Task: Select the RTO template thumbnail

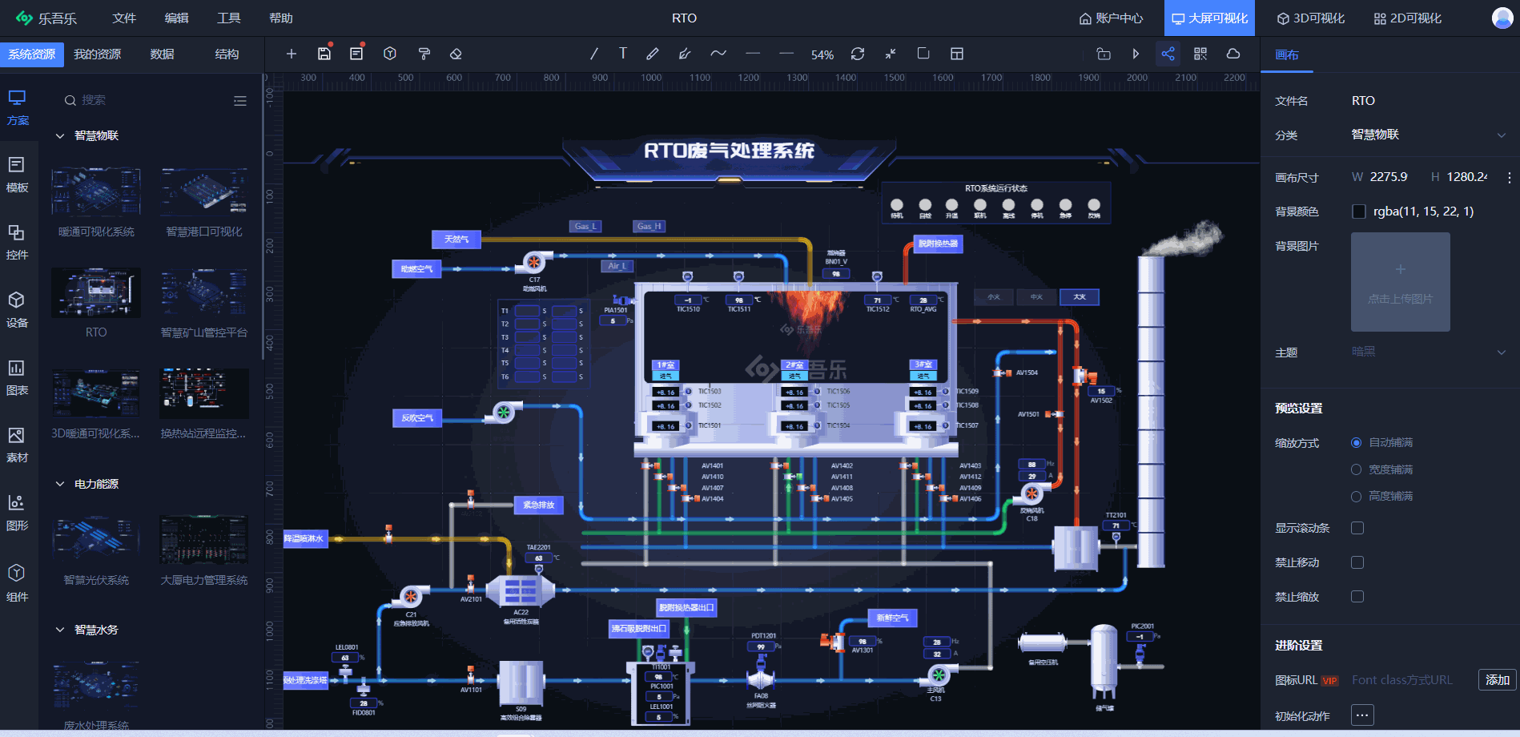Action: [95, 292]
